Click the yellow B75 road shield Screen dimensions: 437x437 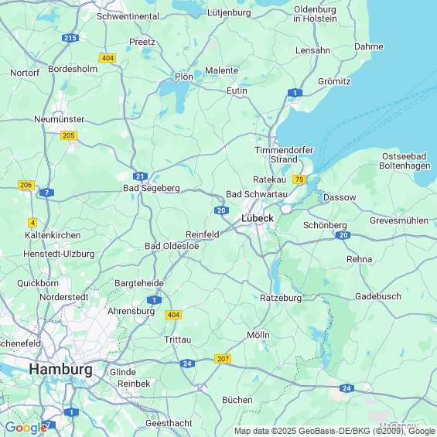point(299,179)
